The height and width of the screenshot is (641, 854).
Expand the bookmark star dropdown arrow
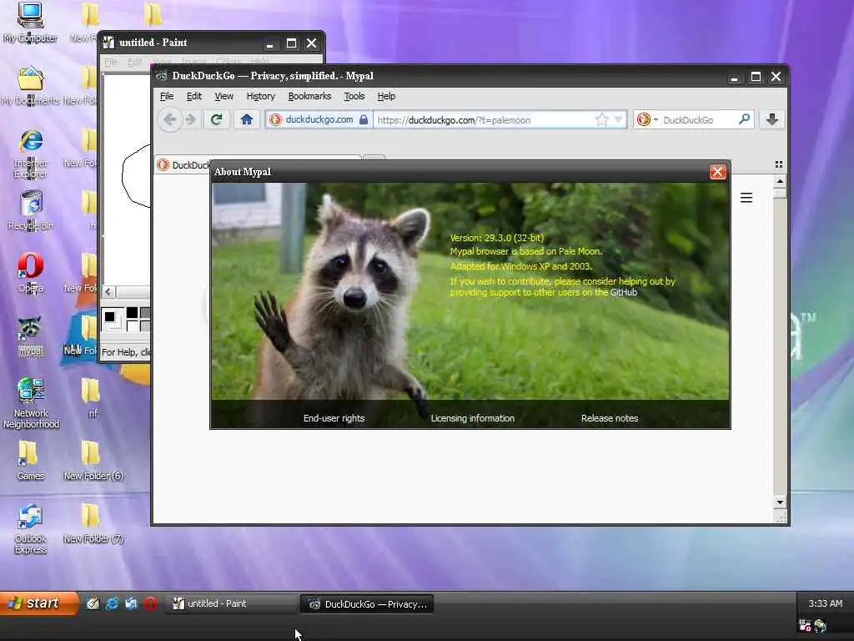pos(618,119)
